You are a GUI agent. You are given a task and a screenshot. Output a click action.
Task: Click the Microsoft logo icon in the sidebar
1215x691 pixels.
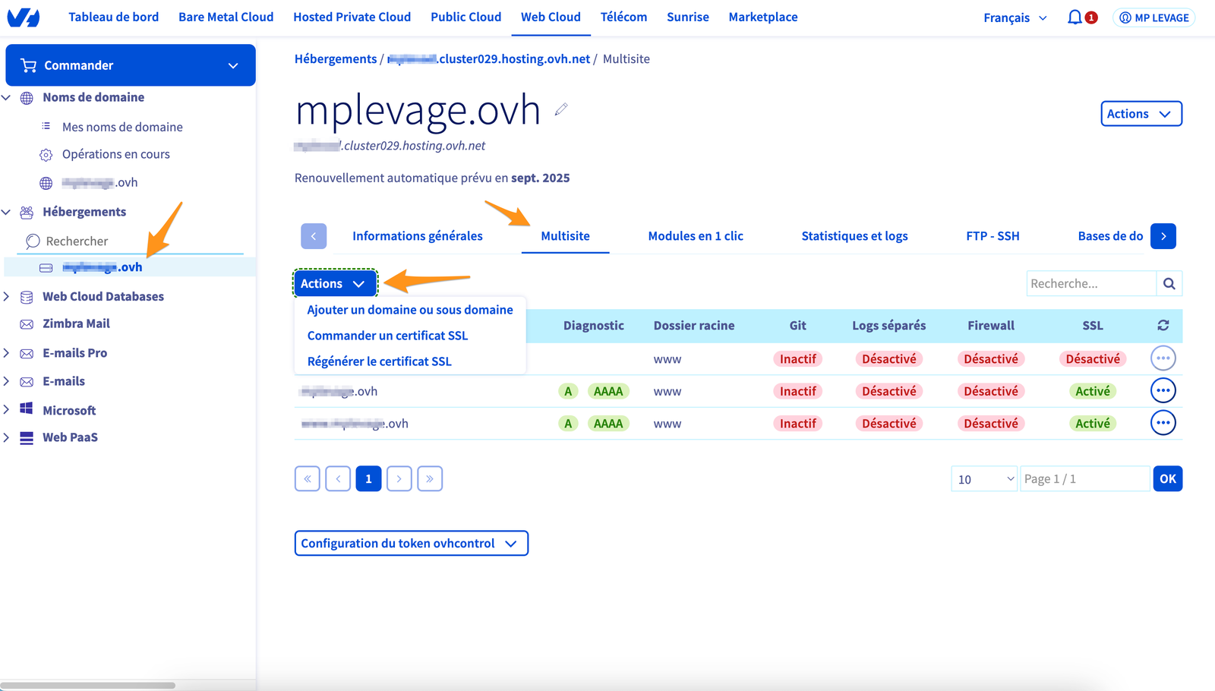(x=27, y=409)
